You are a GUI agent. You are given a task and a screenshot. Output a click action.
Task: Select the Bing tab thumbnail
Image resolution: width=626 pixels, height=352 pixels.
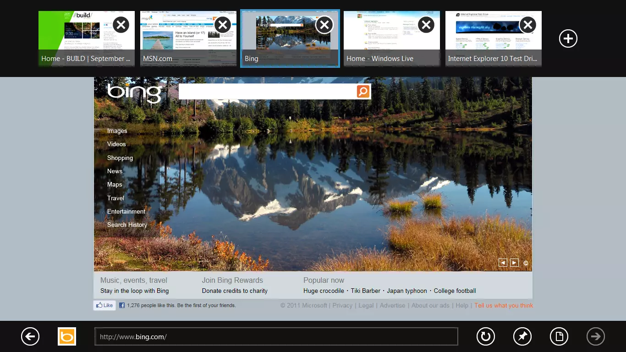click(x=290, y=38)
